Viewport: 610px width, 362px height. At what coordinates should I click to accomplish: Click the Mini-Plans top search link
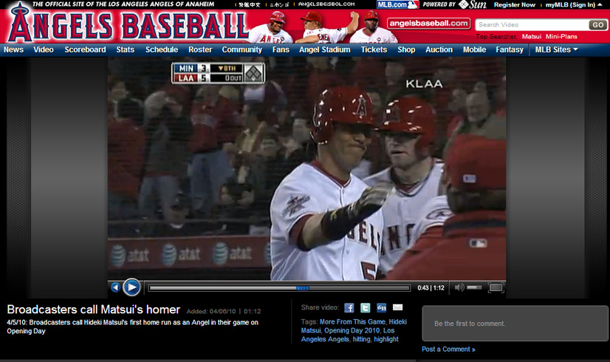pos(561,37)
